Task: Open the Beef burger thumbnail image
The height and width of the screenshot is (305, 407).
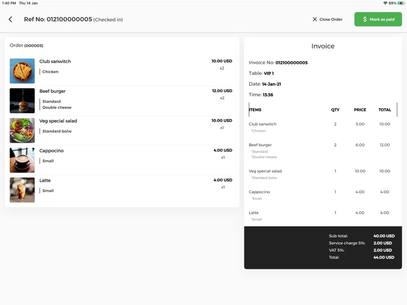Action: click(22, 101)
